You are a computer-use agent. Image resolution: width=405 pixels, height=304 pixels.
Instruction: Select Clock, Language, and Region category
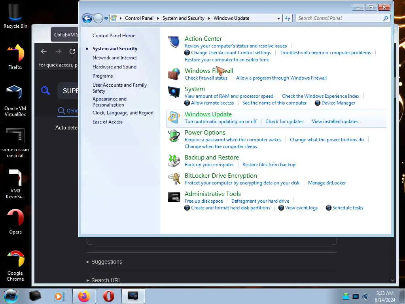click(x=123, y=113)
